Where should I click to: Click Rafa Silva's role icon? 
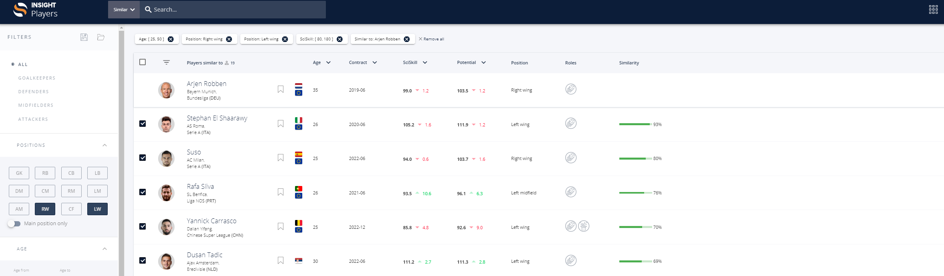(571, 192)
